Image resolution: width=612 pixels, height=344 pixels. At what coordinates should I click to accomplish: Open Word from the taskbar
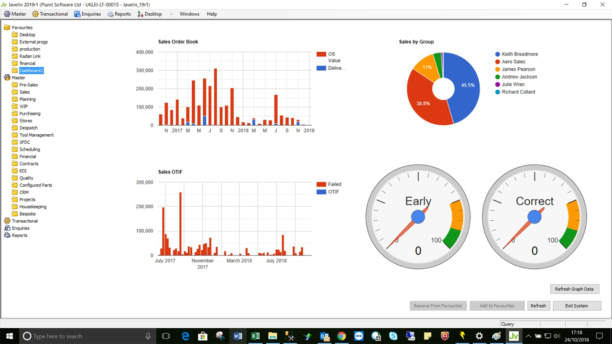pyautogui.click(x=238, y=336)
